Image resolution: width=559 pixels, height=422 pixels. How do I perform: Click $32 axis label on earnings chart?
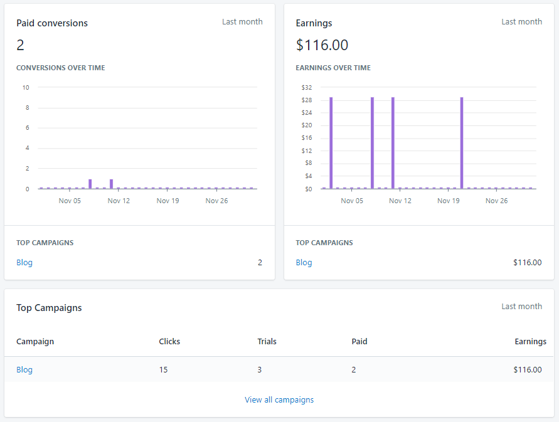click(x=307, y=88)
